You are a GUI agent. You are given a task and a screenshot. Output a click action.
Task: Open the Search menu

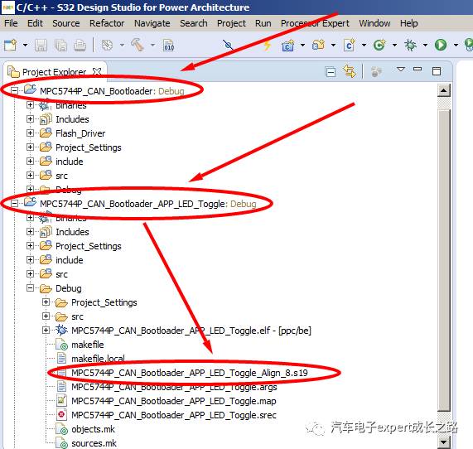tap(194, 23)
